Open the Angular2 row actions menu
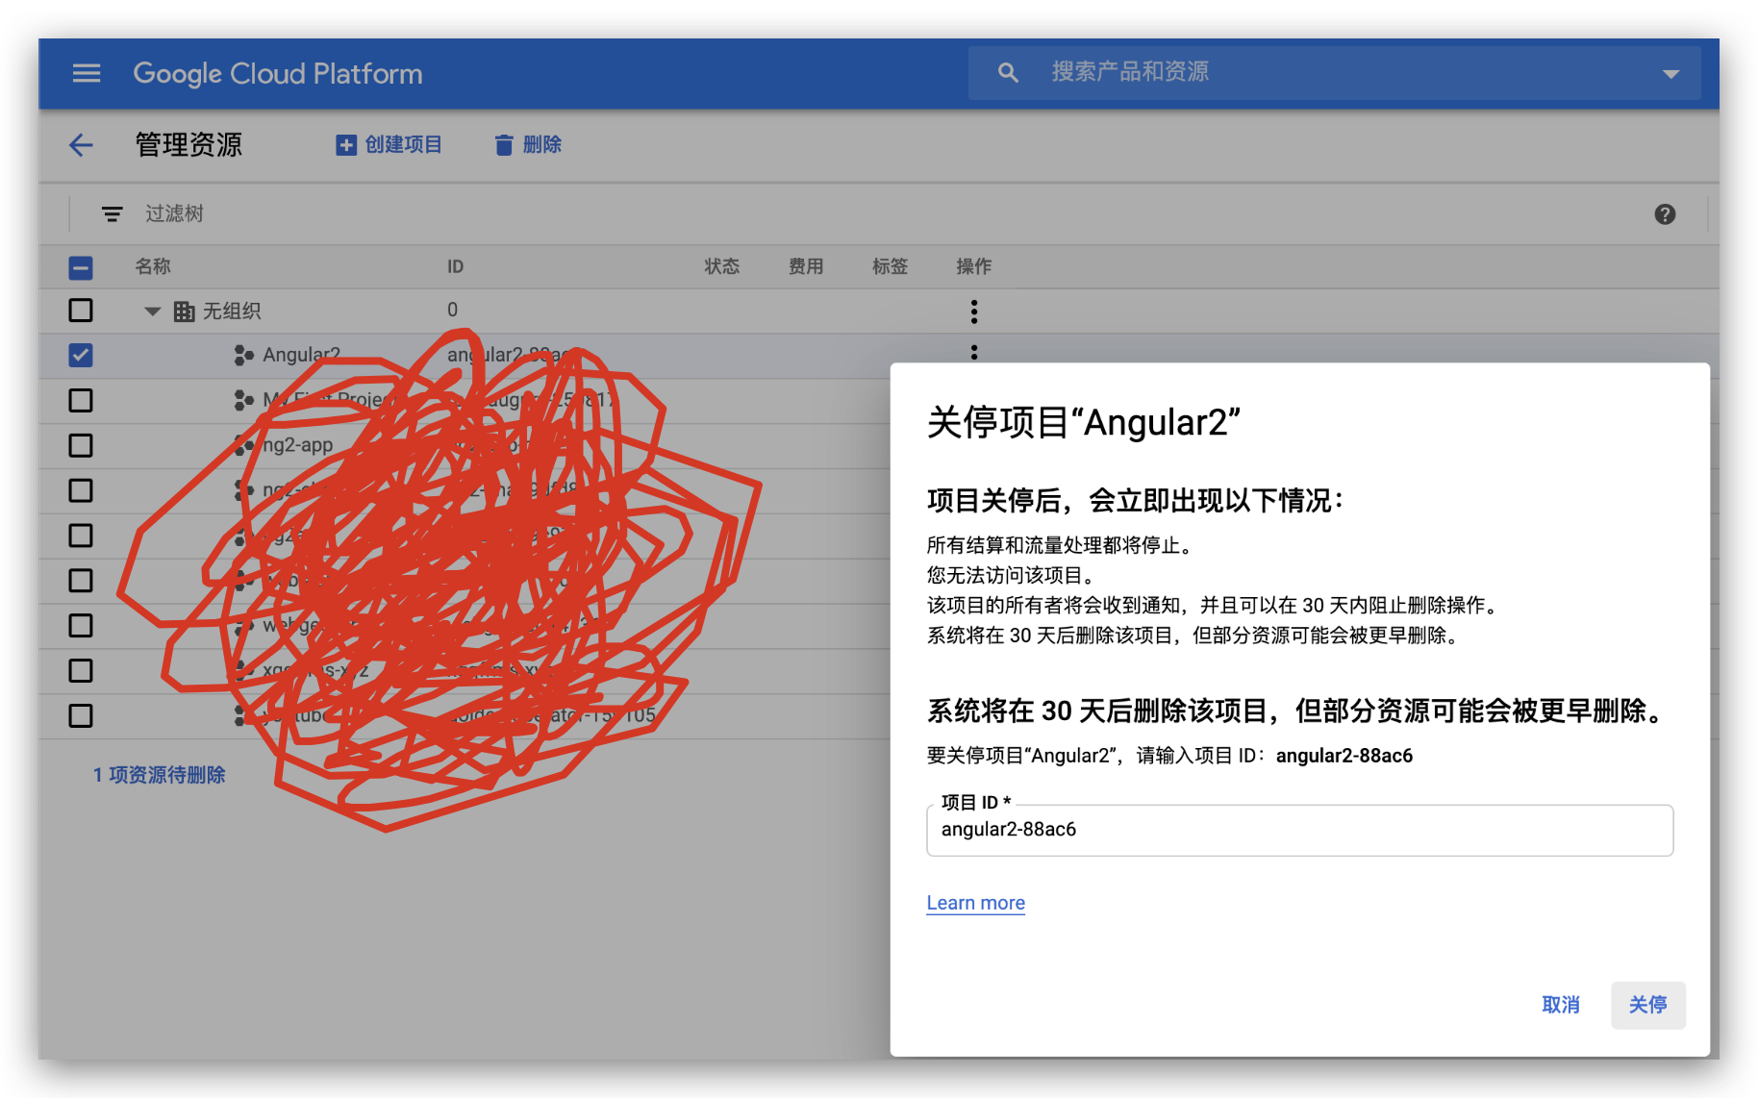This screenshot has width=1758, height=1098. (x=974, y=352)
